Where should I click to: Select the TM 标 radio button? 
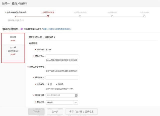pos(57,84)
